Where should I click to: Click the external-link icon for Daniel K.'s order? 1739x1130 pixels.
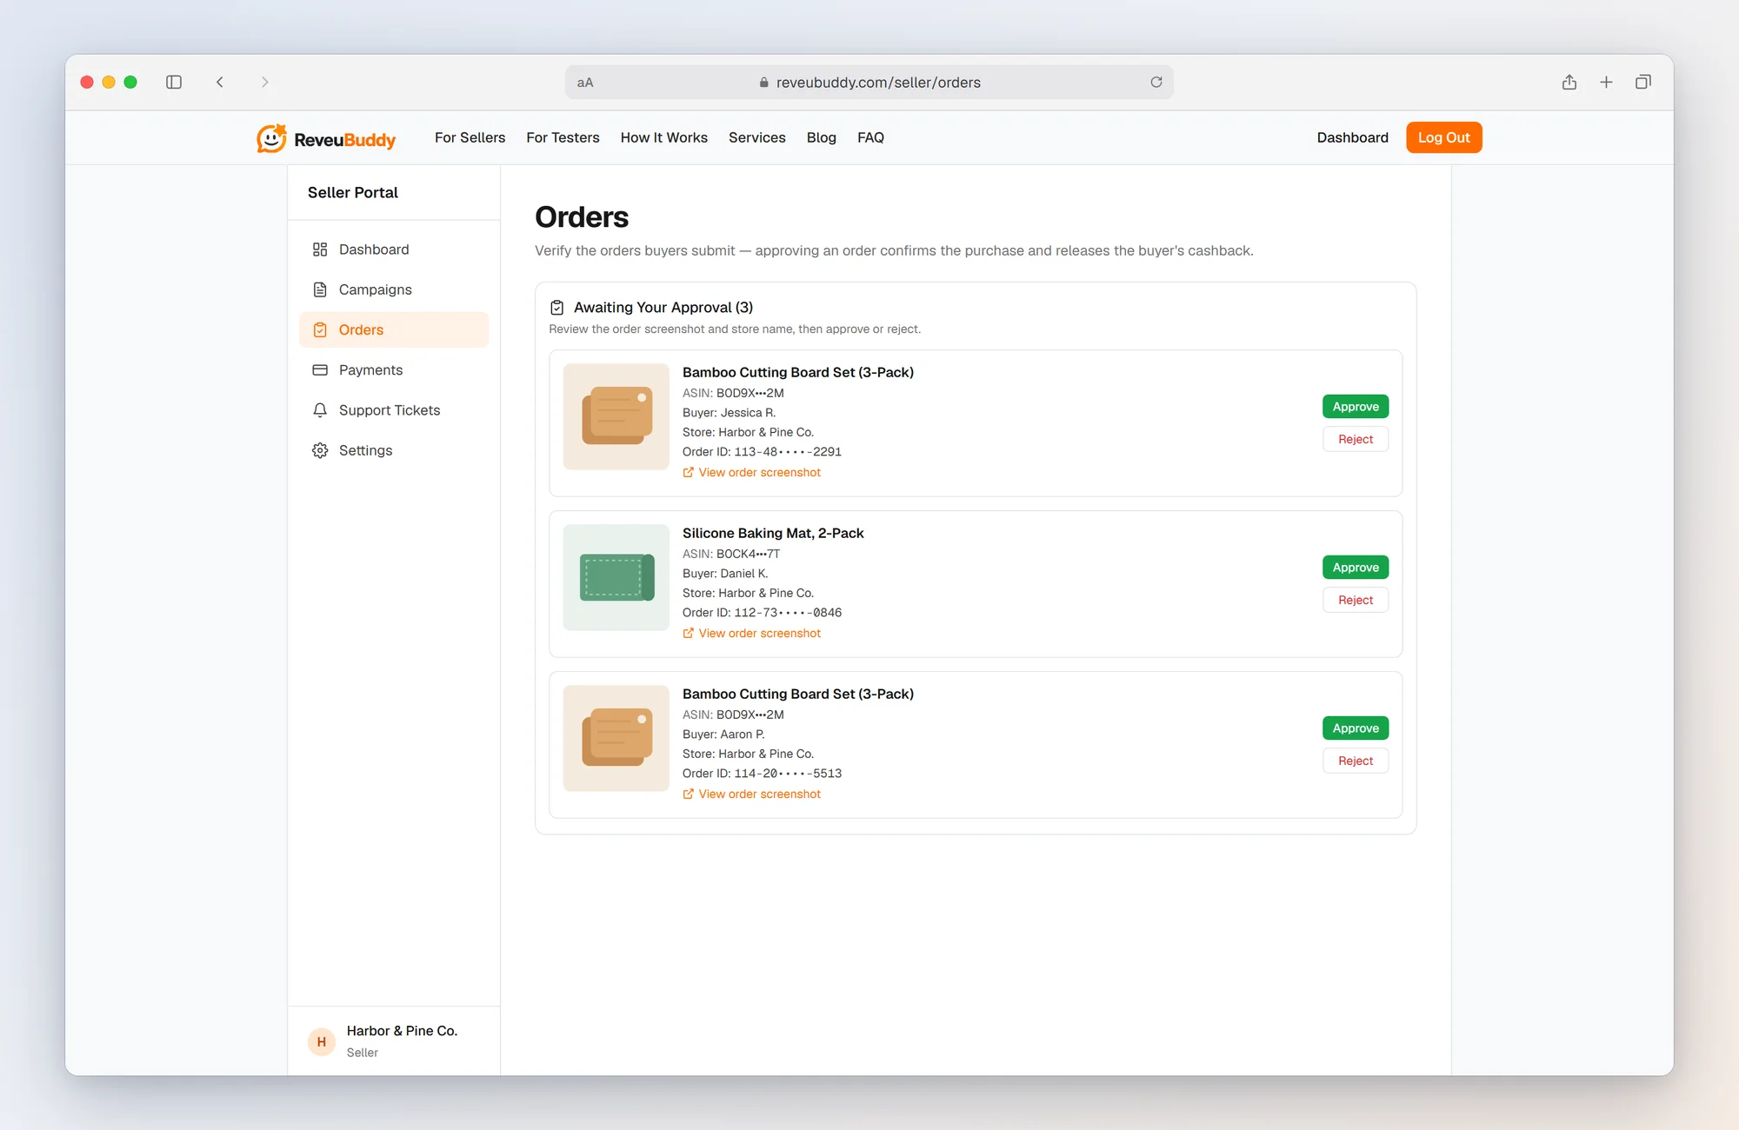pyautogui.click(x=688, y=633)
